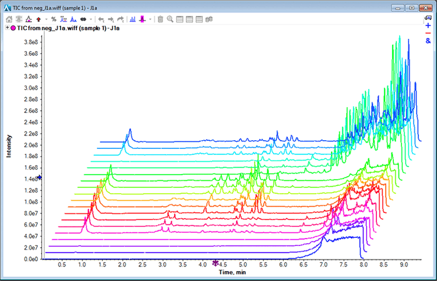Toggle the blue ampersand overlay button
The height and width of the screenshot is (281, 437).
tap(428, 41)
